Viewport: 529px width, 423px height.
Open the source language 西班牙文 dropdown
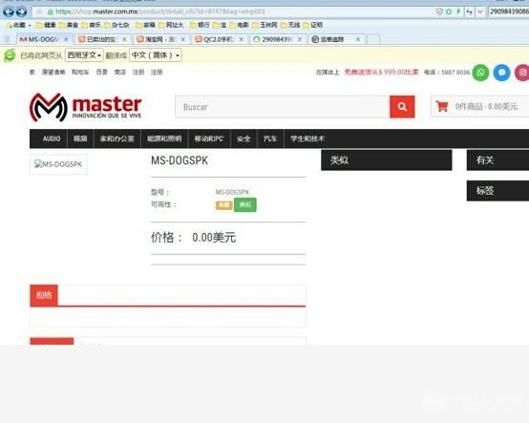tap(84, 55)
